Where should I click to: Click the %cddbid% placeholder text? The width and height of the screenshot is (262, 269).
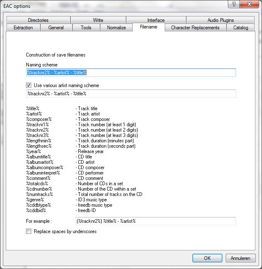click(x=36, y=210)
